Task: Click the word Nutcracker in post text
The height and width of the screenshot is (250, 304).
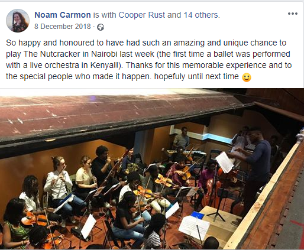Action: coord(57,54)
